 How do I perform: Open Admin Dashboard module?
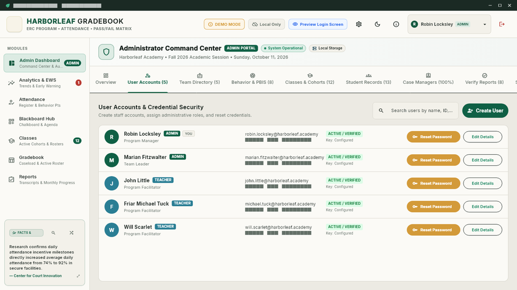(45, 63)
